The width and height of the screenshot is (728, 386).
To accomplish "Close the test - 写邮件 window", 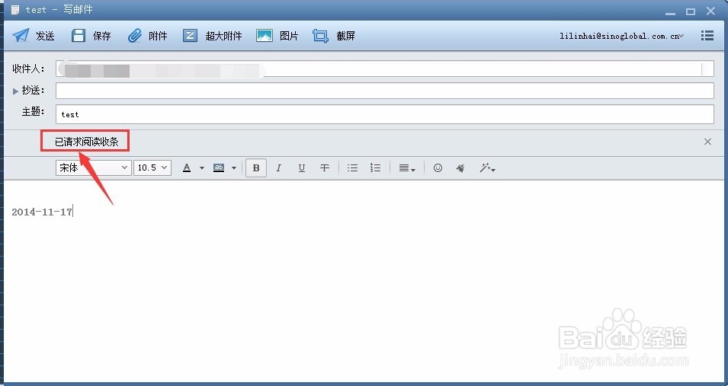I will pyautogui.click(x=710, y=11).
